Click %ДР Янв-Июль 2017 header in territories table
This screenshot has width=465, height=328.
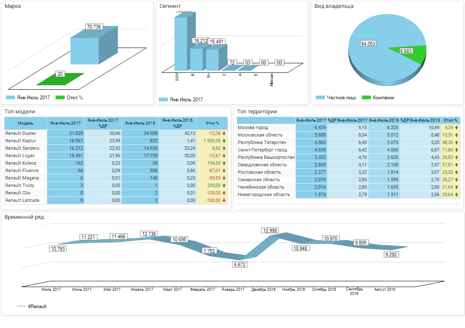348,120
